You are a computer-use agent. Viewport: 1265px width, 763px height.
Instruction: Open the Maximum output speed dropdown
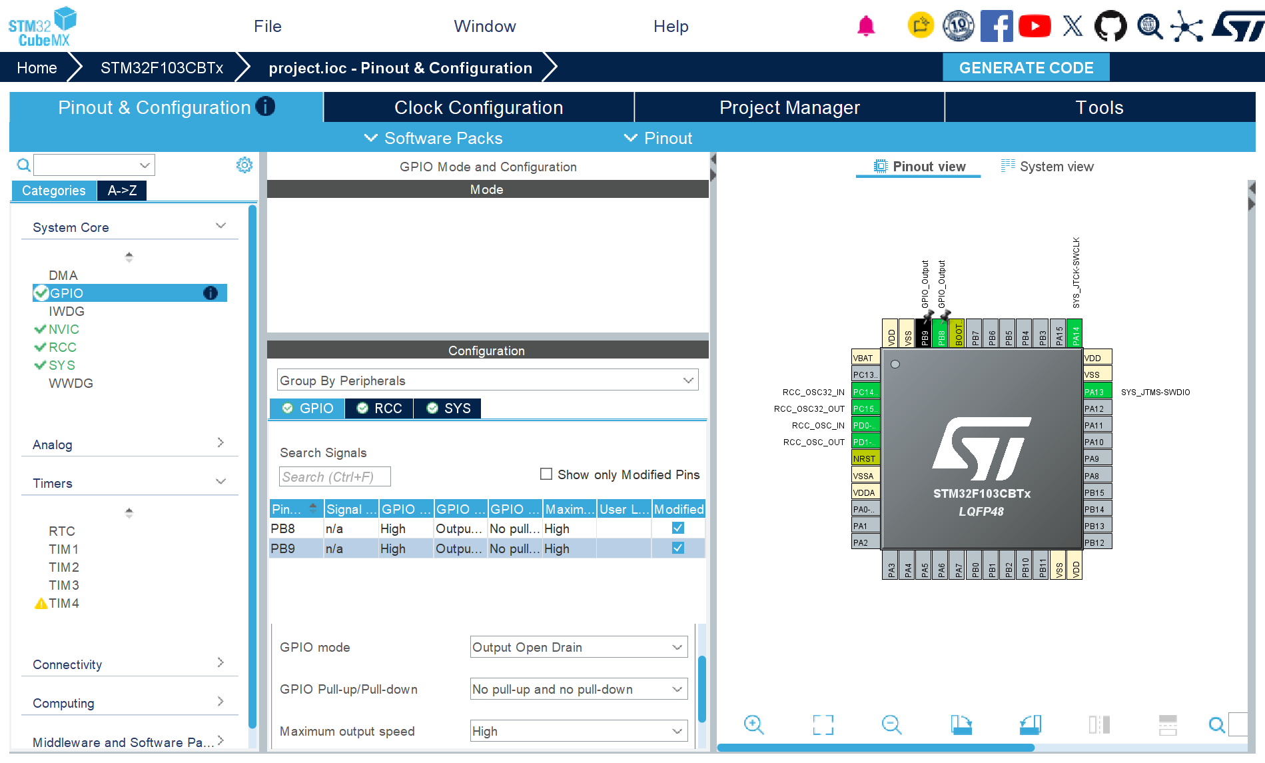[x=579, y=731]
